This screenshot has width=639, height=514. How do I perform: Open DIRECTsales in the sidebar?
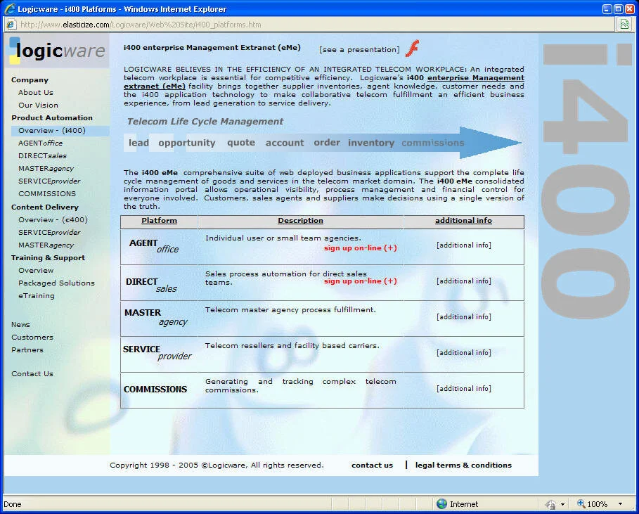[x=42, y=155]
